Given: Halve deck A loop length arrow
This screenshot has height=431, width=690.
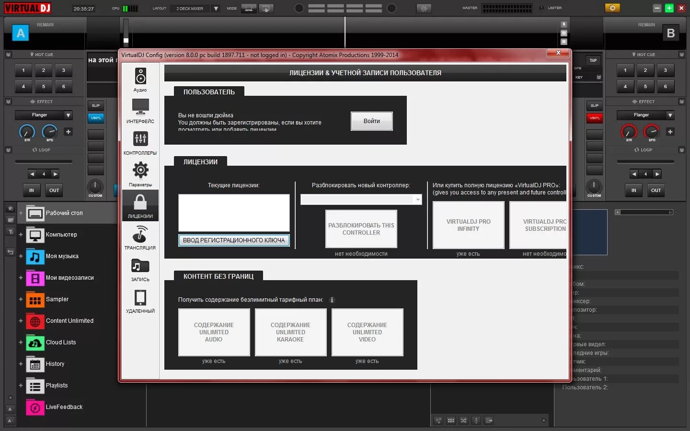Looking at the screenshot, I should click(32, 174).
